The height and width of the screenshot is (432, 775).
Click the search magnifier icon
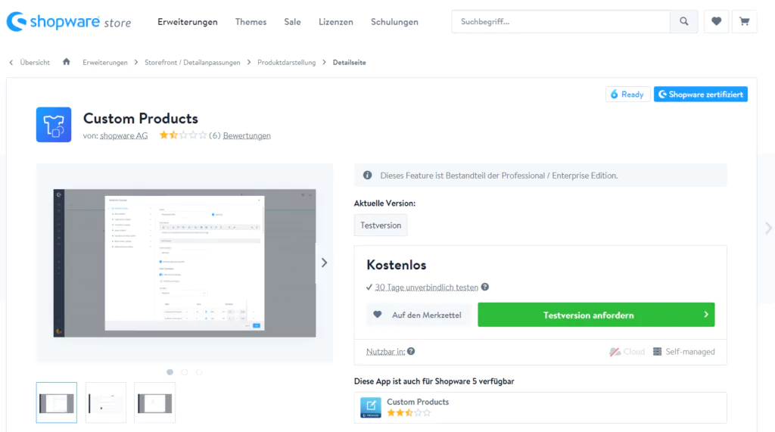coord(683,21)
